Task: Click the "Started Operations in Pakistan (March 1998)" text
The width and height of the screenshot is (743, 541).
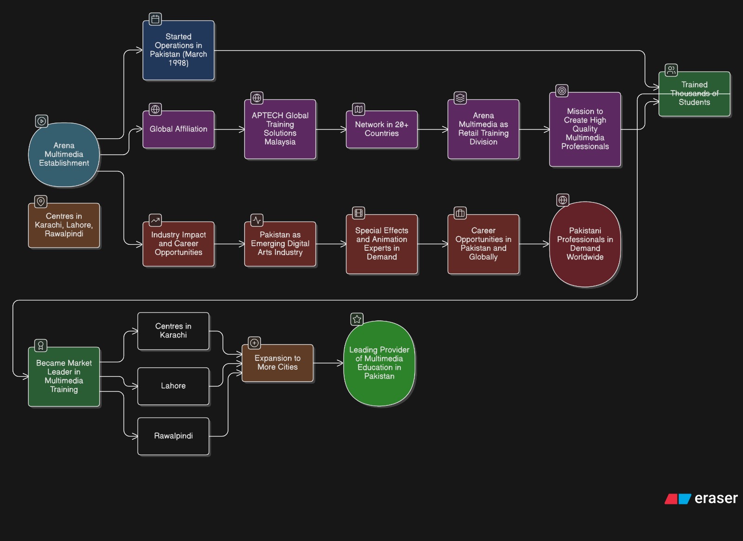Action: pos(178,50)
